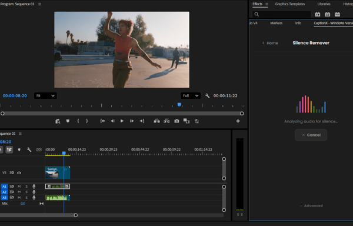Open Timeline Display Settings wrench
The height and width of the screenshot is (226, 353).
click(29, 149)
